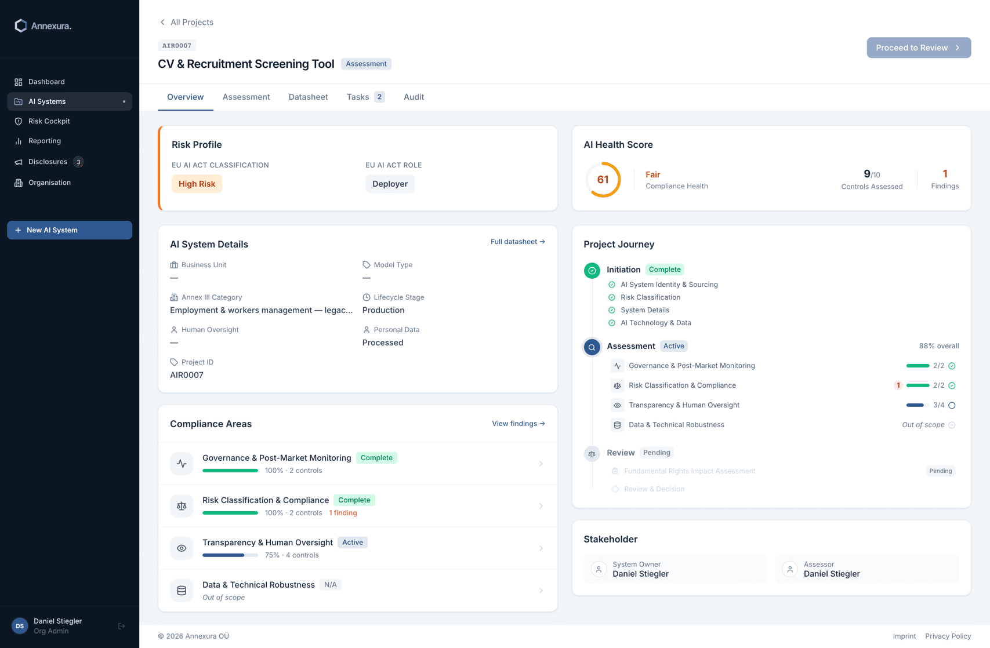The image size is (990, 648).
Task: Open Dashboard from the sidebar
Action: click(x=70, y=82)
